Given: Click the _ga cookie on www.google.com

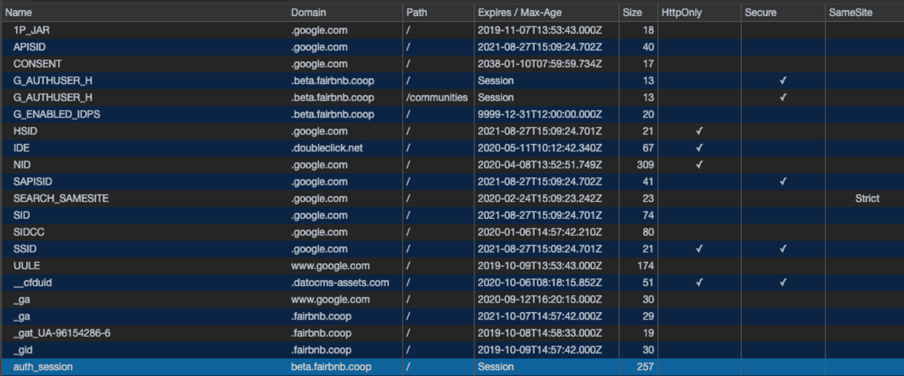Looking at the screenshot, I should [22, 300].
